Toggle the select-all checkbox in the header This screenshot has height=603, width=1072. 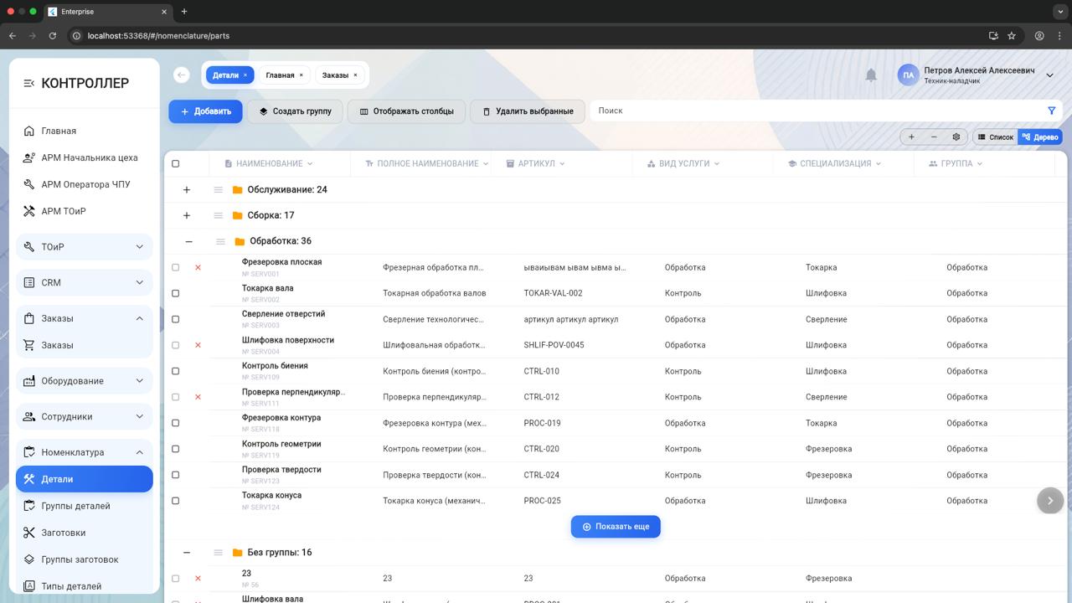point(175,163)
